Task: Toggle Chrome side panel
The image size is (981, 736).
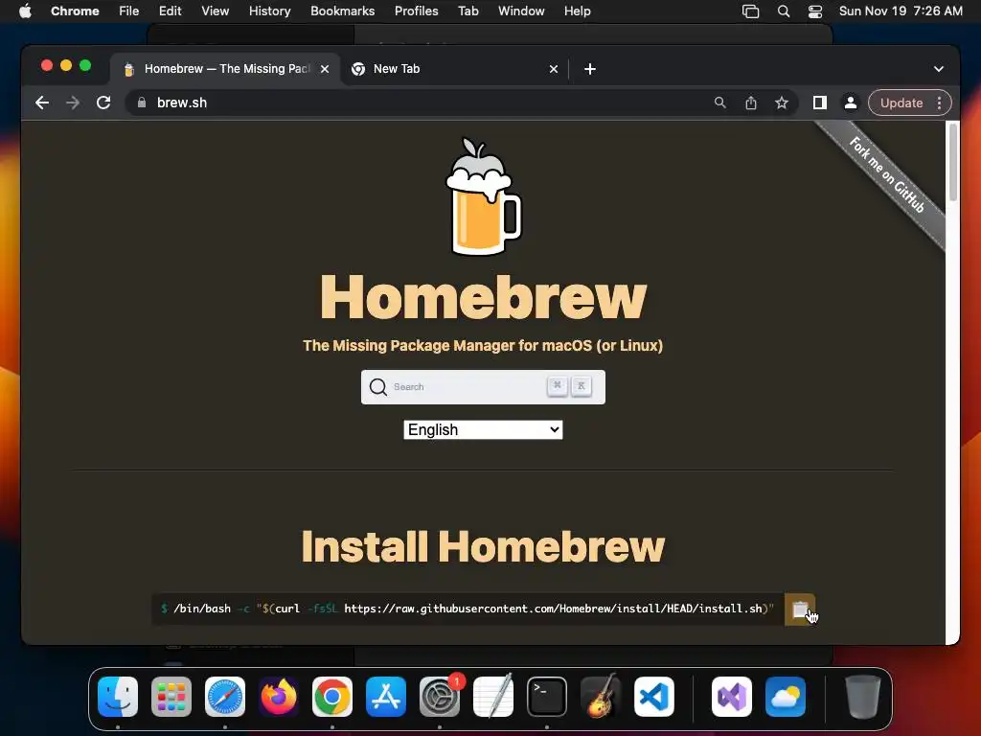Action: point(820,103)
